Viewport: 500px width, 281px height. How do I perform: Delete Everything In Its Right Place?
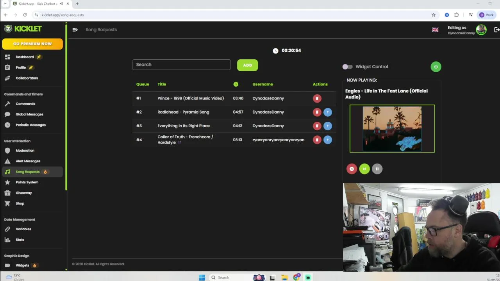point(317,126)
